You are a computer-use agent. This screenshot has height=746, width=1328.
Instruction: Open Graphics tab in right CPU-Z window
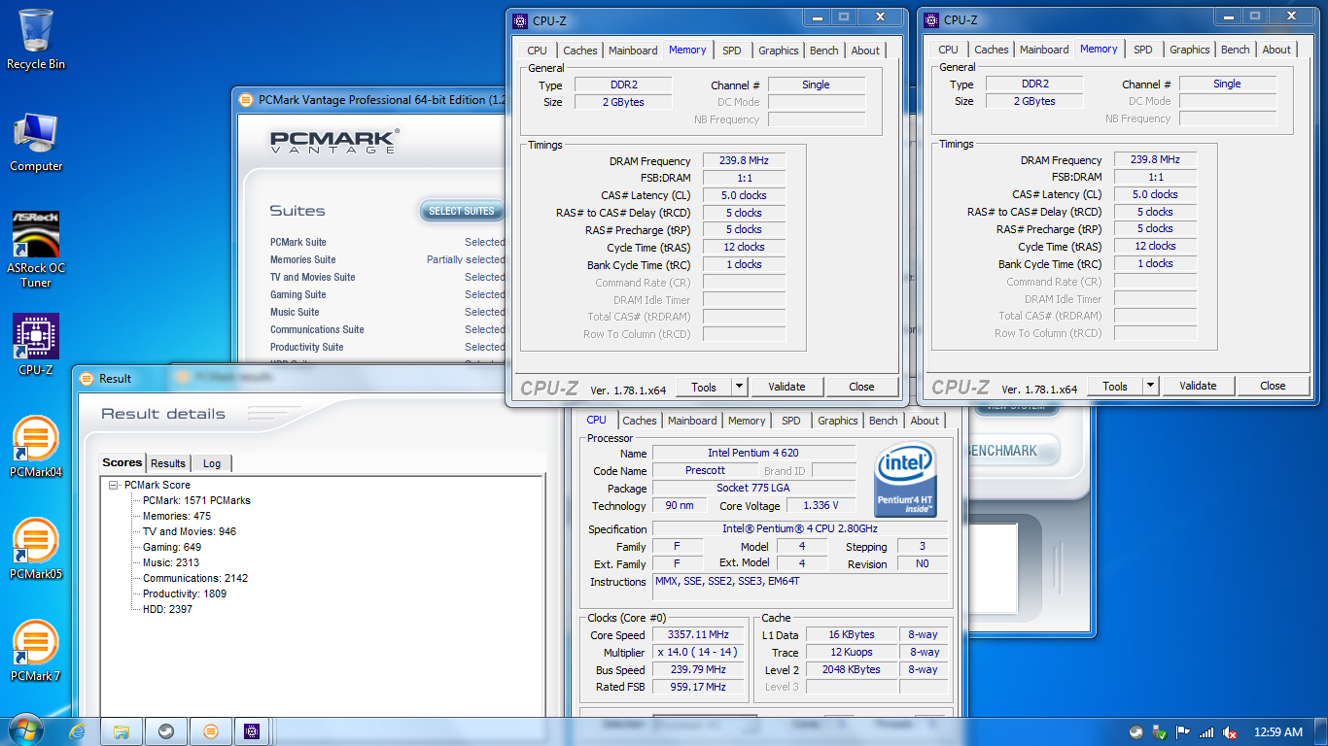click(x=1190, y=50)
